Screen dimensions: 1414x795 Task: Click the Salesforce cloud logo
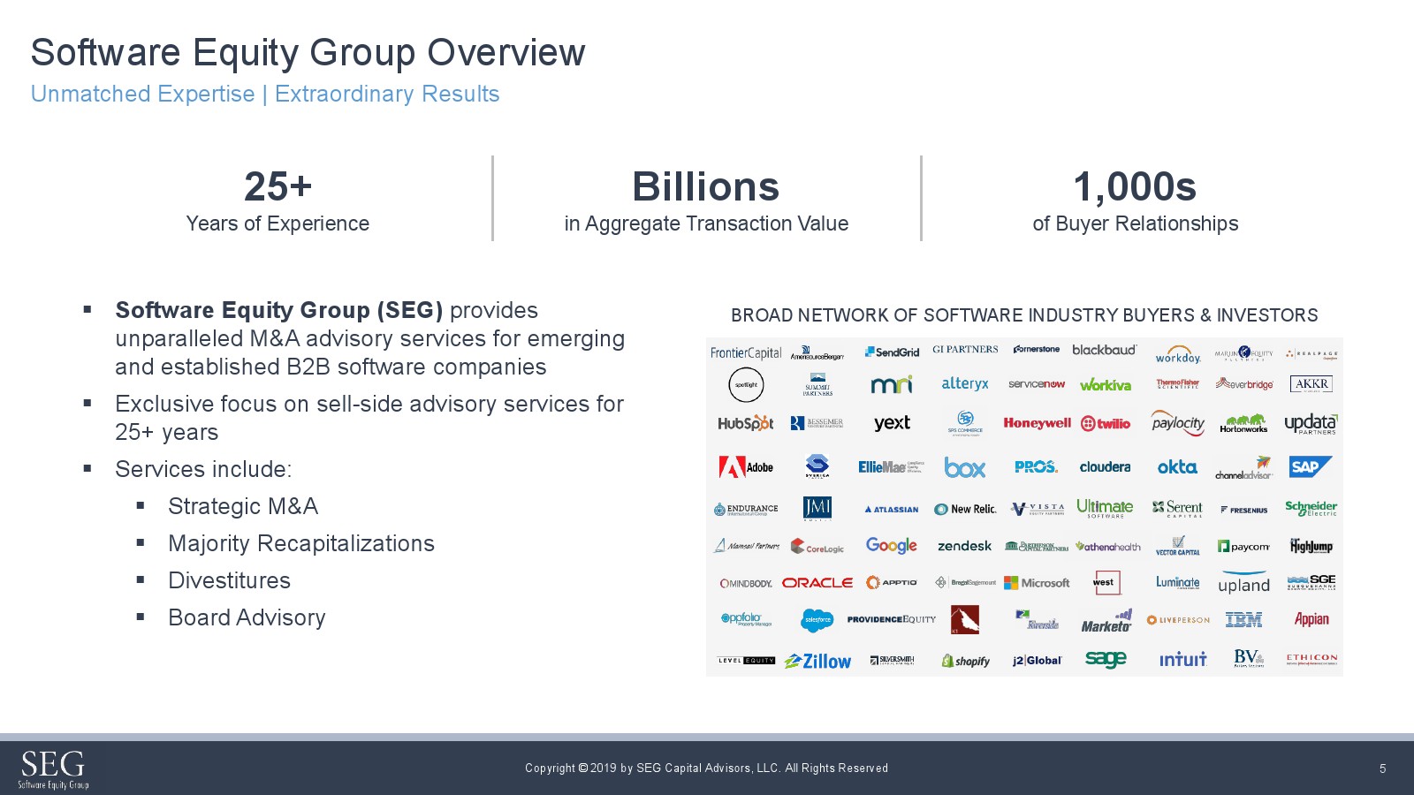coord(817,620)
